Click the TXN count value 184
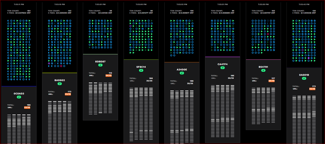This screenshot has height=144, width=325. pyautogui.click(x=29, y=11)
